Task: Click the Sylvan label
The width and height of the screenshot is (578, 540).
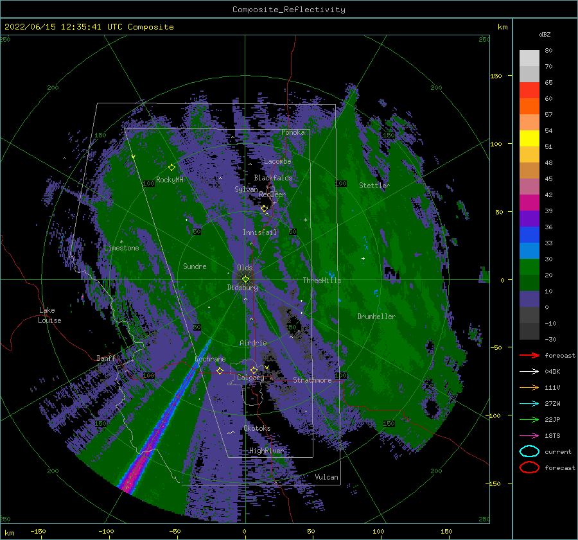Action: coord(246,189)
